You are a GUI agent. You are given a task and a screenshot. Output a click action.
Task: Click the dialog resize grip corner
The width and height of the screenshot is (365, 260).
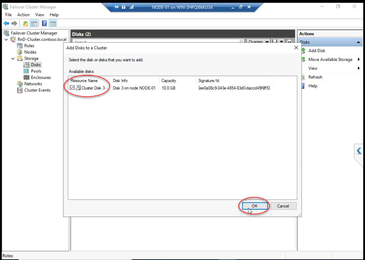(x=300, y=215)
